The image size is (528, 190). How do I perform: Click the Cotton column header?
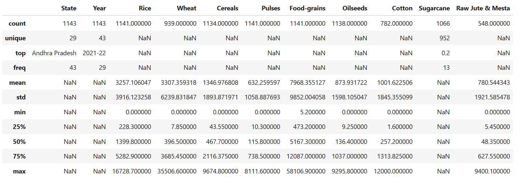[x=402, y=8]
